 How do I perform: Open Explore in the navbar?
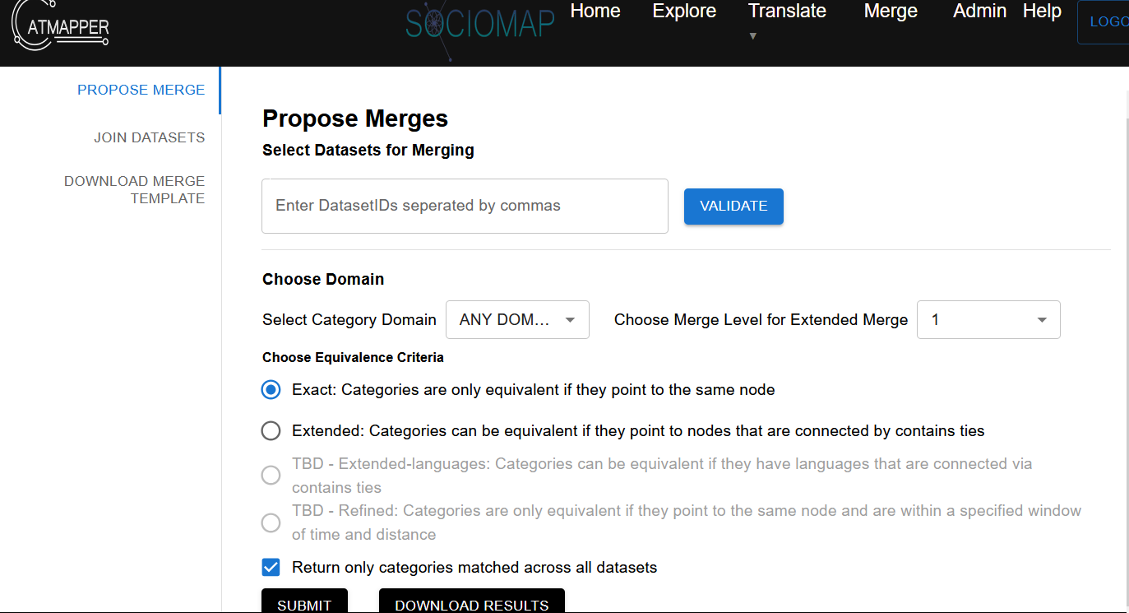(684, 12)
